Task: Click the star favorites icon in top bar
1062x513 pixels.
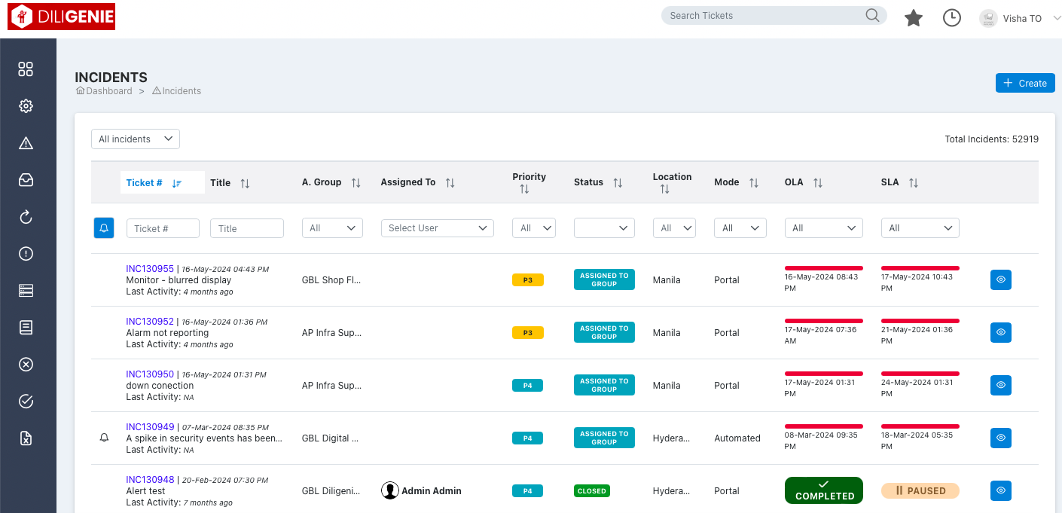Action: point(913,17)
